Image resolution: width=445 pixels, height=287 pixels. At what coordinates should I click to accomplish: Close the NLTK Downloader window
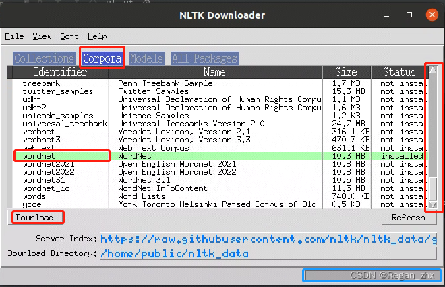432,15
